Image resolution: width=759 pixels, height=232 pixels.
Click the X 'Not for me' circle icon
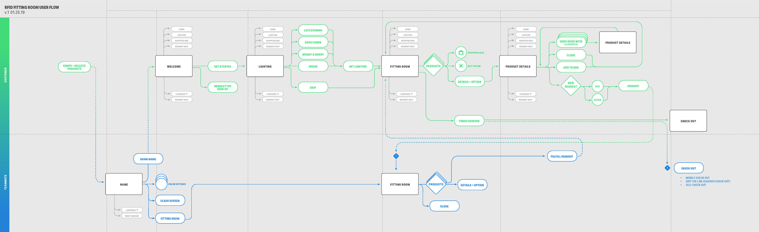[461, 66]
